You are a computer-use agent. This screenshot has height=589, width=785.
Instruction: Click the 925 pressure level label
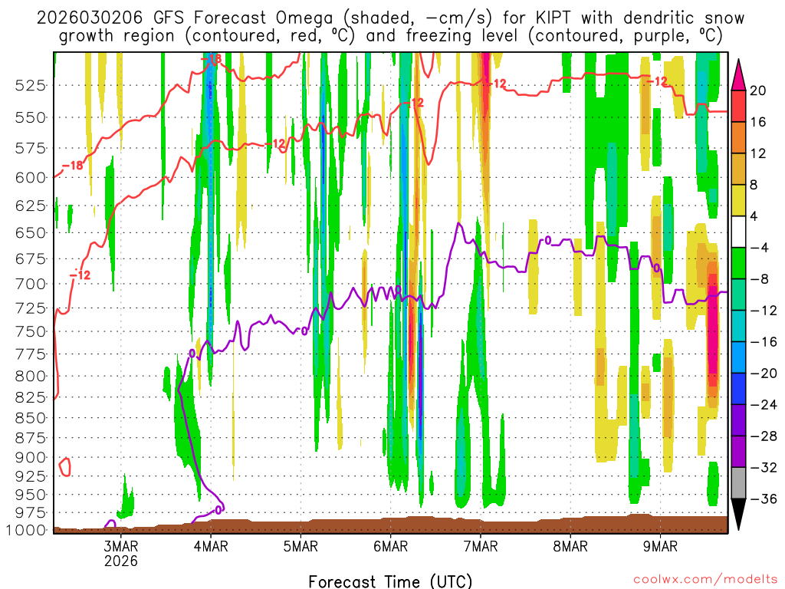[31, 475]
